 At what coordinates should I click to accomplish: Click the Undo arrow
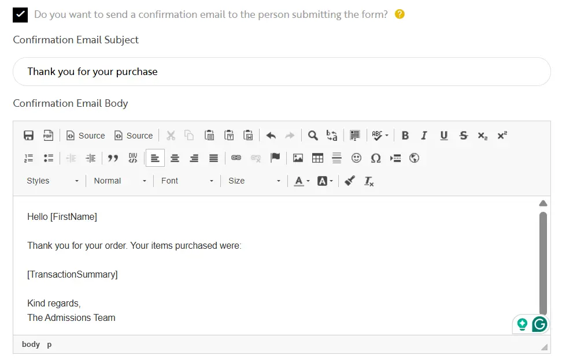click(271, 136)
